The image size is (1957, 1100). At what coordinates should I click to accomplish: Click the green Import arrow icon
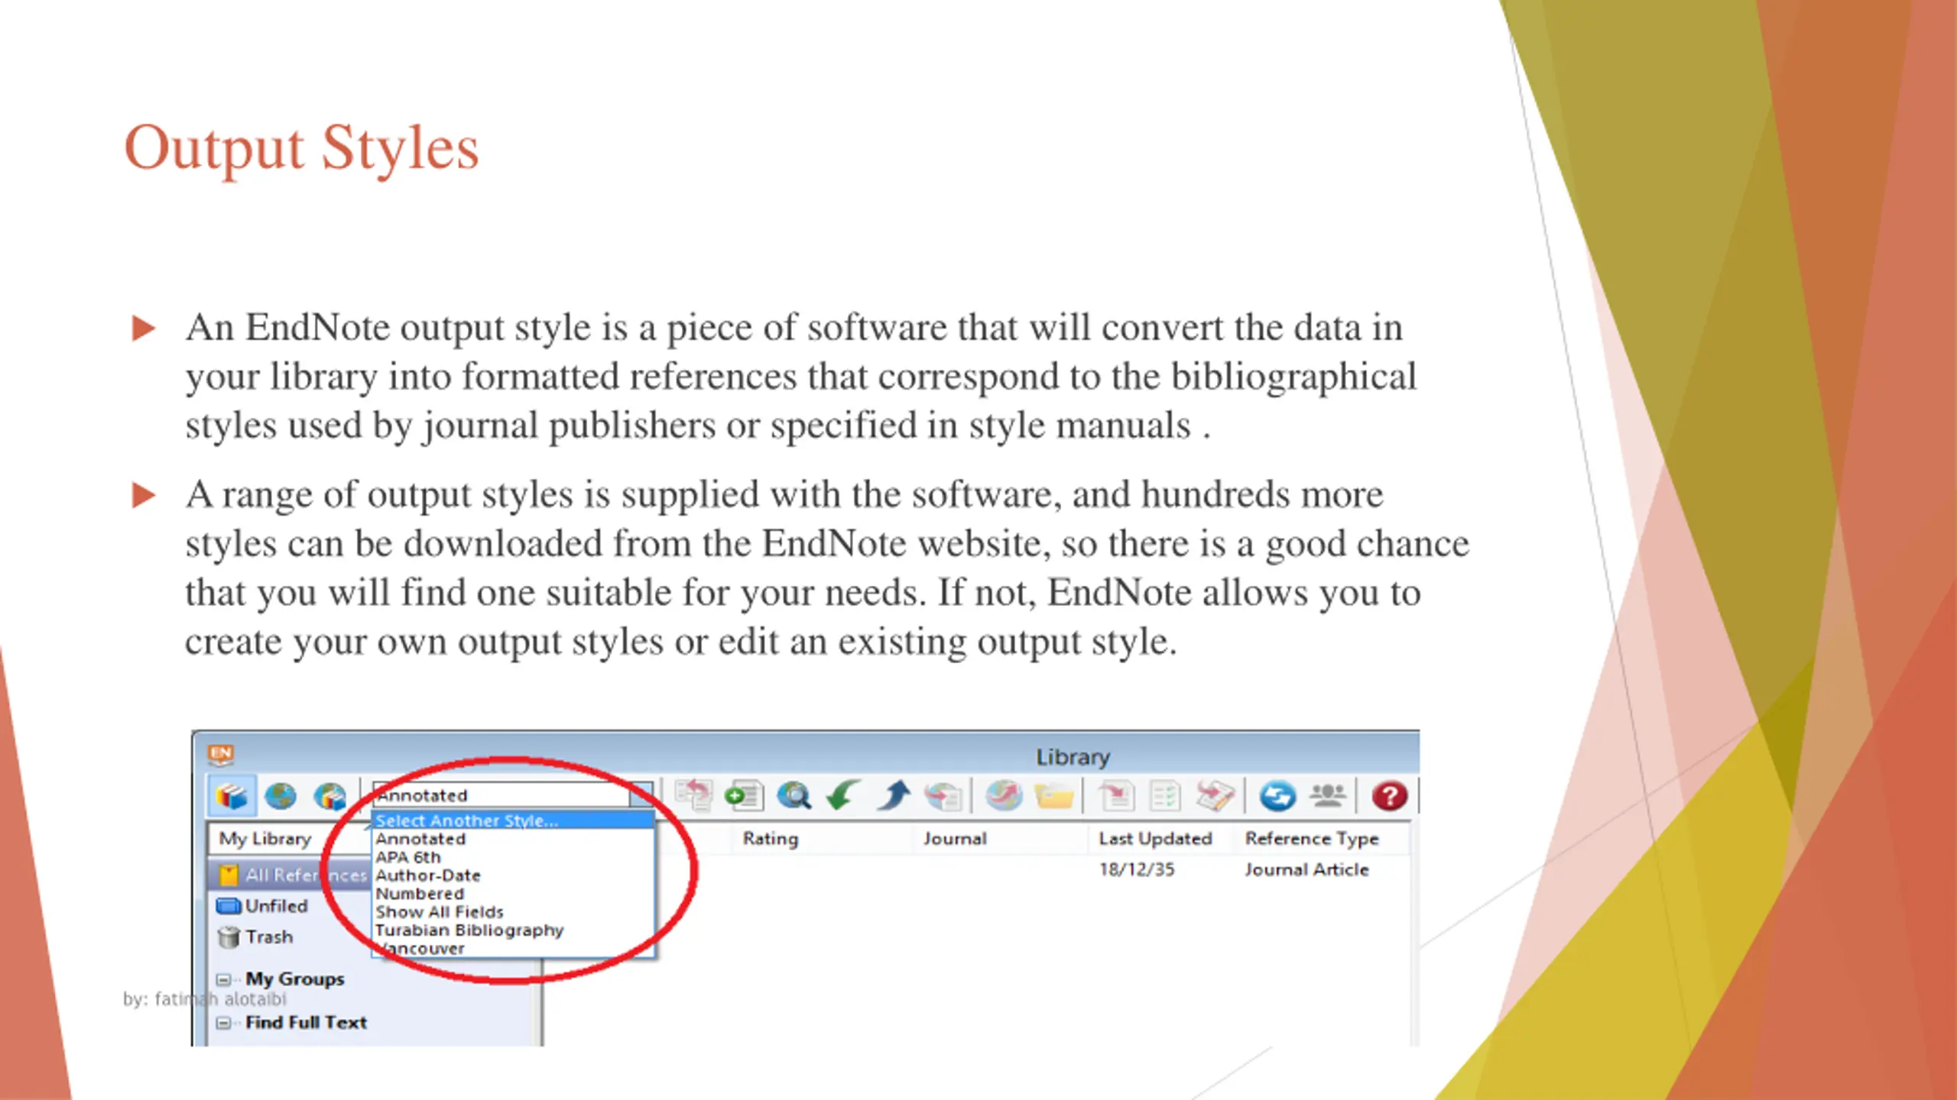coord(843,796)
